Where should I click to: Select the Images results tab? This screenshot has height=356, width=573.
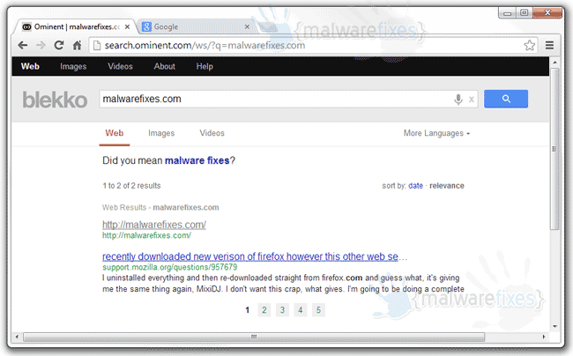click(x=161, y=133)
